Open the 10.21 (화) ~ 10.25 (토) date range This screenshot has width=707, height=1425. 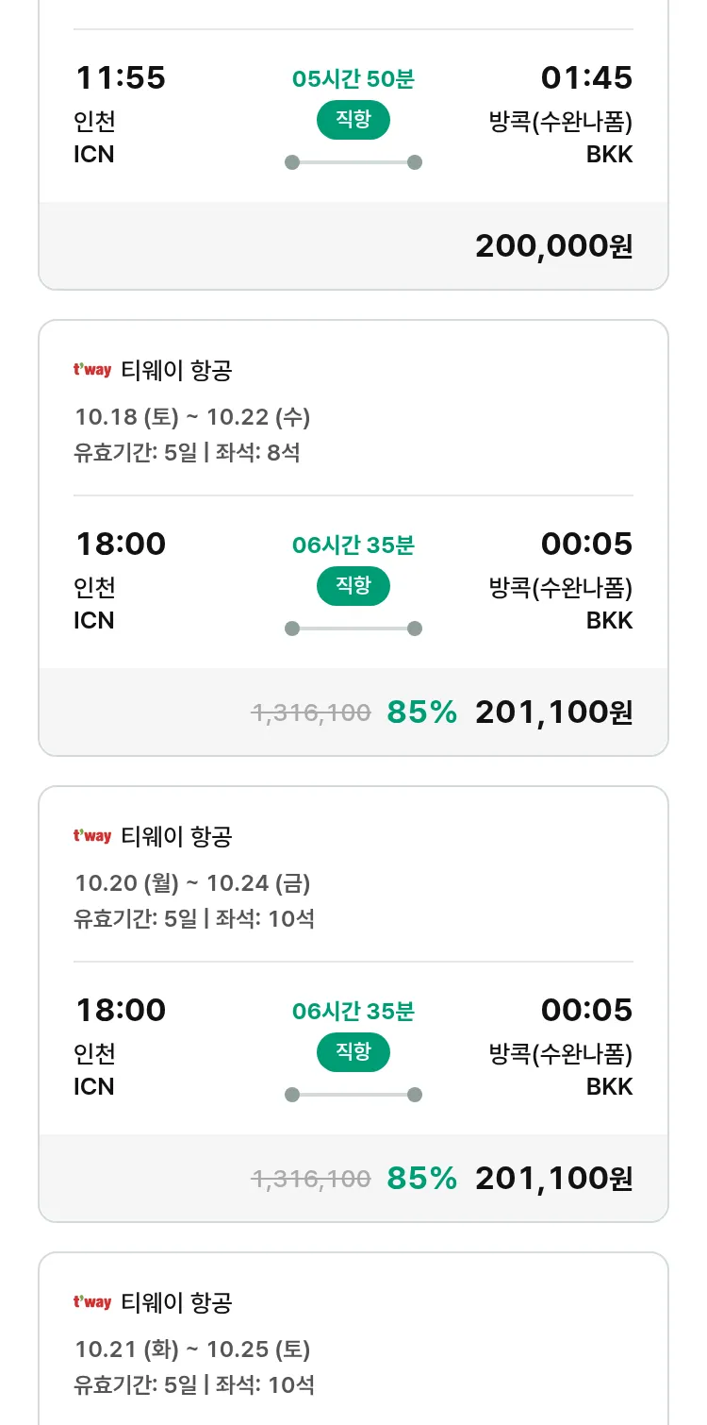point(192,1349)
